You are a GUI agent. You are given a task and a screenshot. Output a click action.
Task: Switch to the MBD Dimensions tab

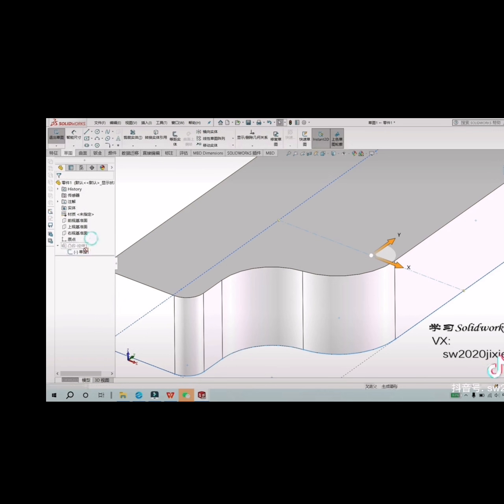[208, 153]
